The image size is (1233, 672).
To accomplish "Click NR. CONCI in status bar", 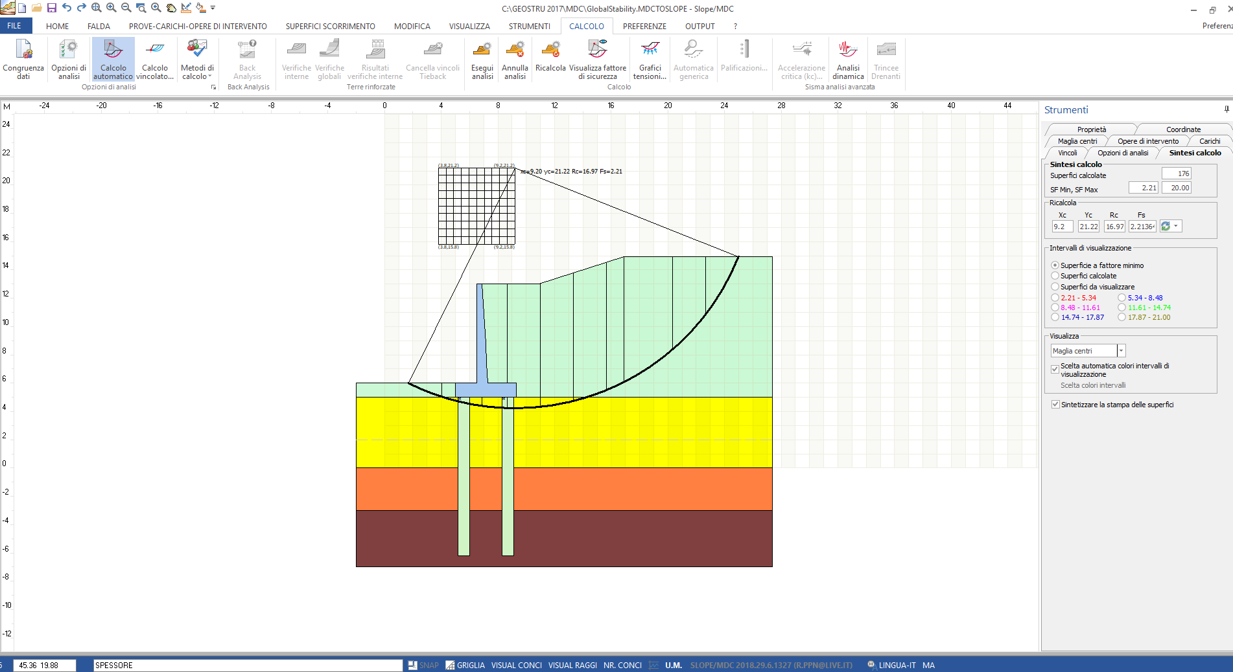I will (622, 665).
